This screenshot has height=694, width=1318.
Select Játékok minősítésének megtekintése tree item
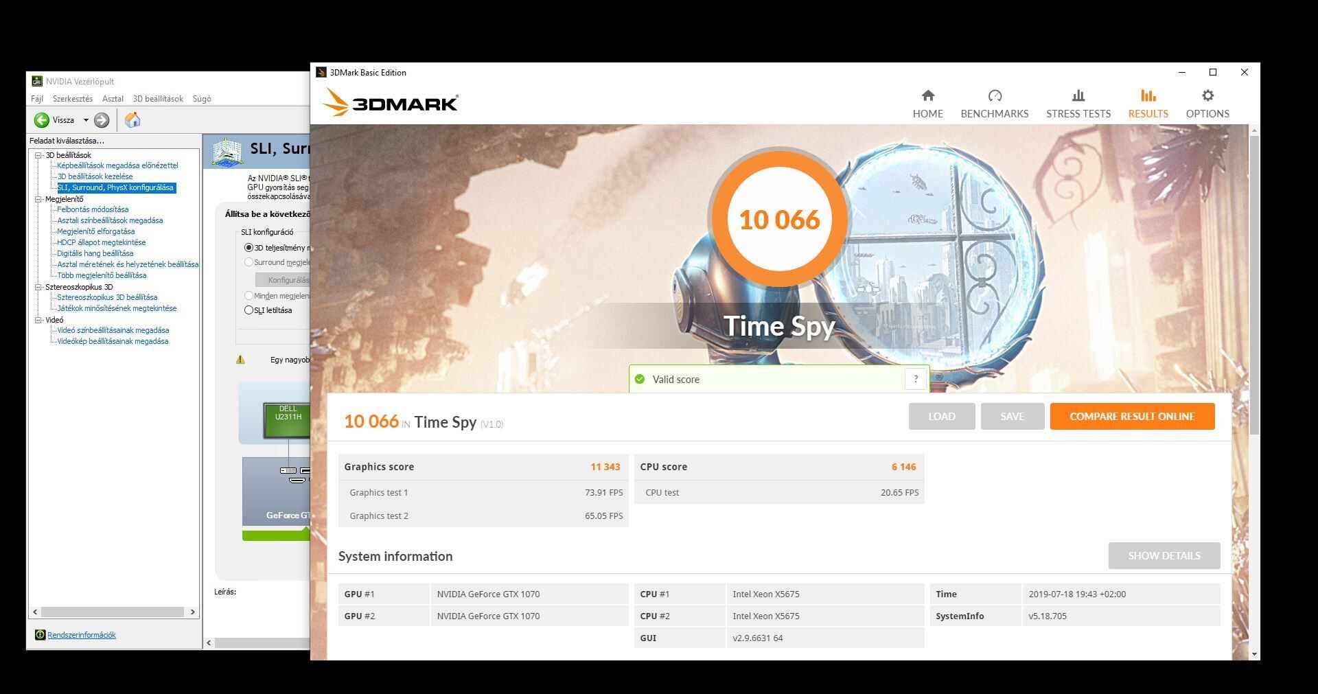[117, 308]
